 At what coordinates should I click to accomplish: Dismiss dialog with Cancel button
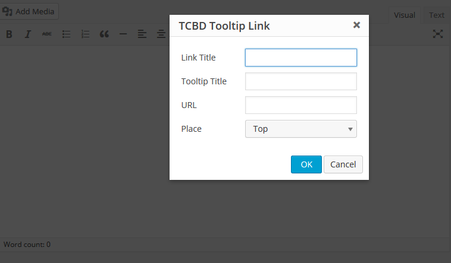click(343, 164)
